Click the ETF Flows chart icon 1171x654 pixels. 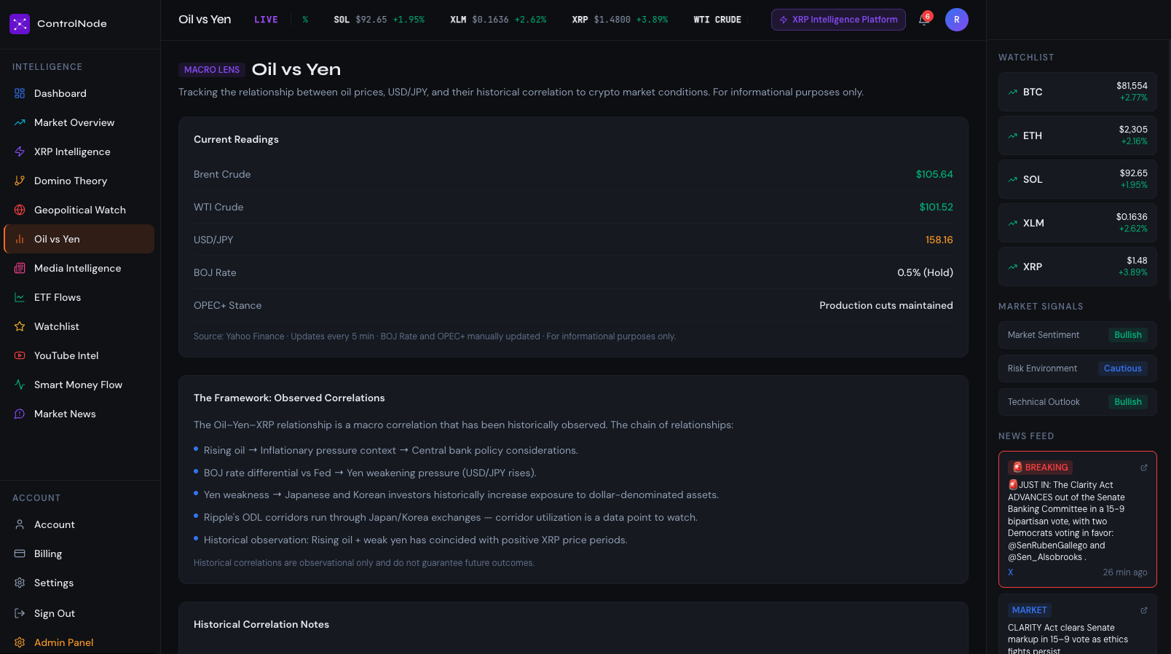click(20, 297)
